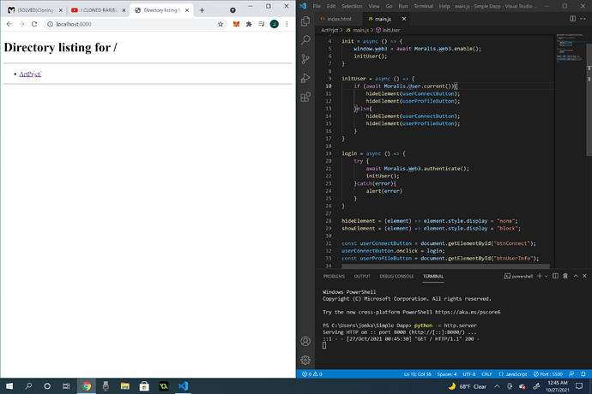Click the localhost:8000 address bar
Viewport: 592px width, 394px height.
click(132, 24)
